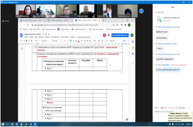Show next participants with the blue arrow
The height and width of the screenshot is (127, 193).
click(x=141, y=11)
